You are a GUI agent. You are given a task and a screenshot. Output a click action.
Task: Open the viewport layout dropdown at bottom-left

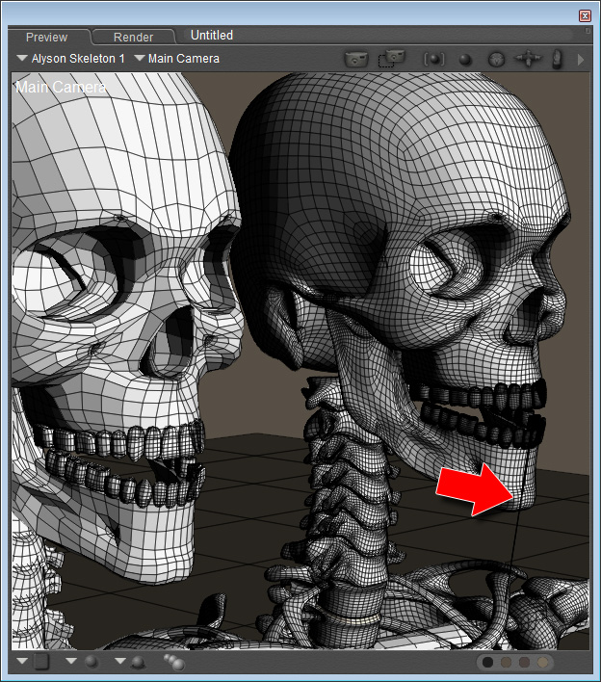(33, 662)
